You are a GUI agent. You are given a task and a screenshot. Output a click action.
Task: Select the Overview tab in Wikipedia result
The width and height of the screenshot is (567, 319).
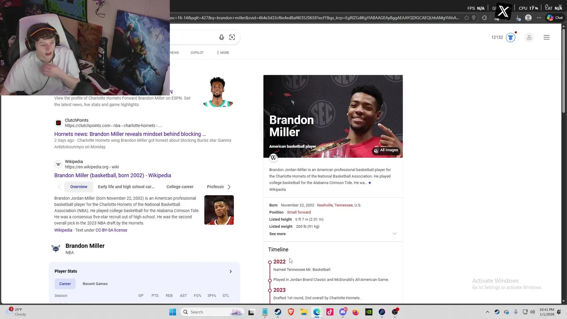pos(79,187)
